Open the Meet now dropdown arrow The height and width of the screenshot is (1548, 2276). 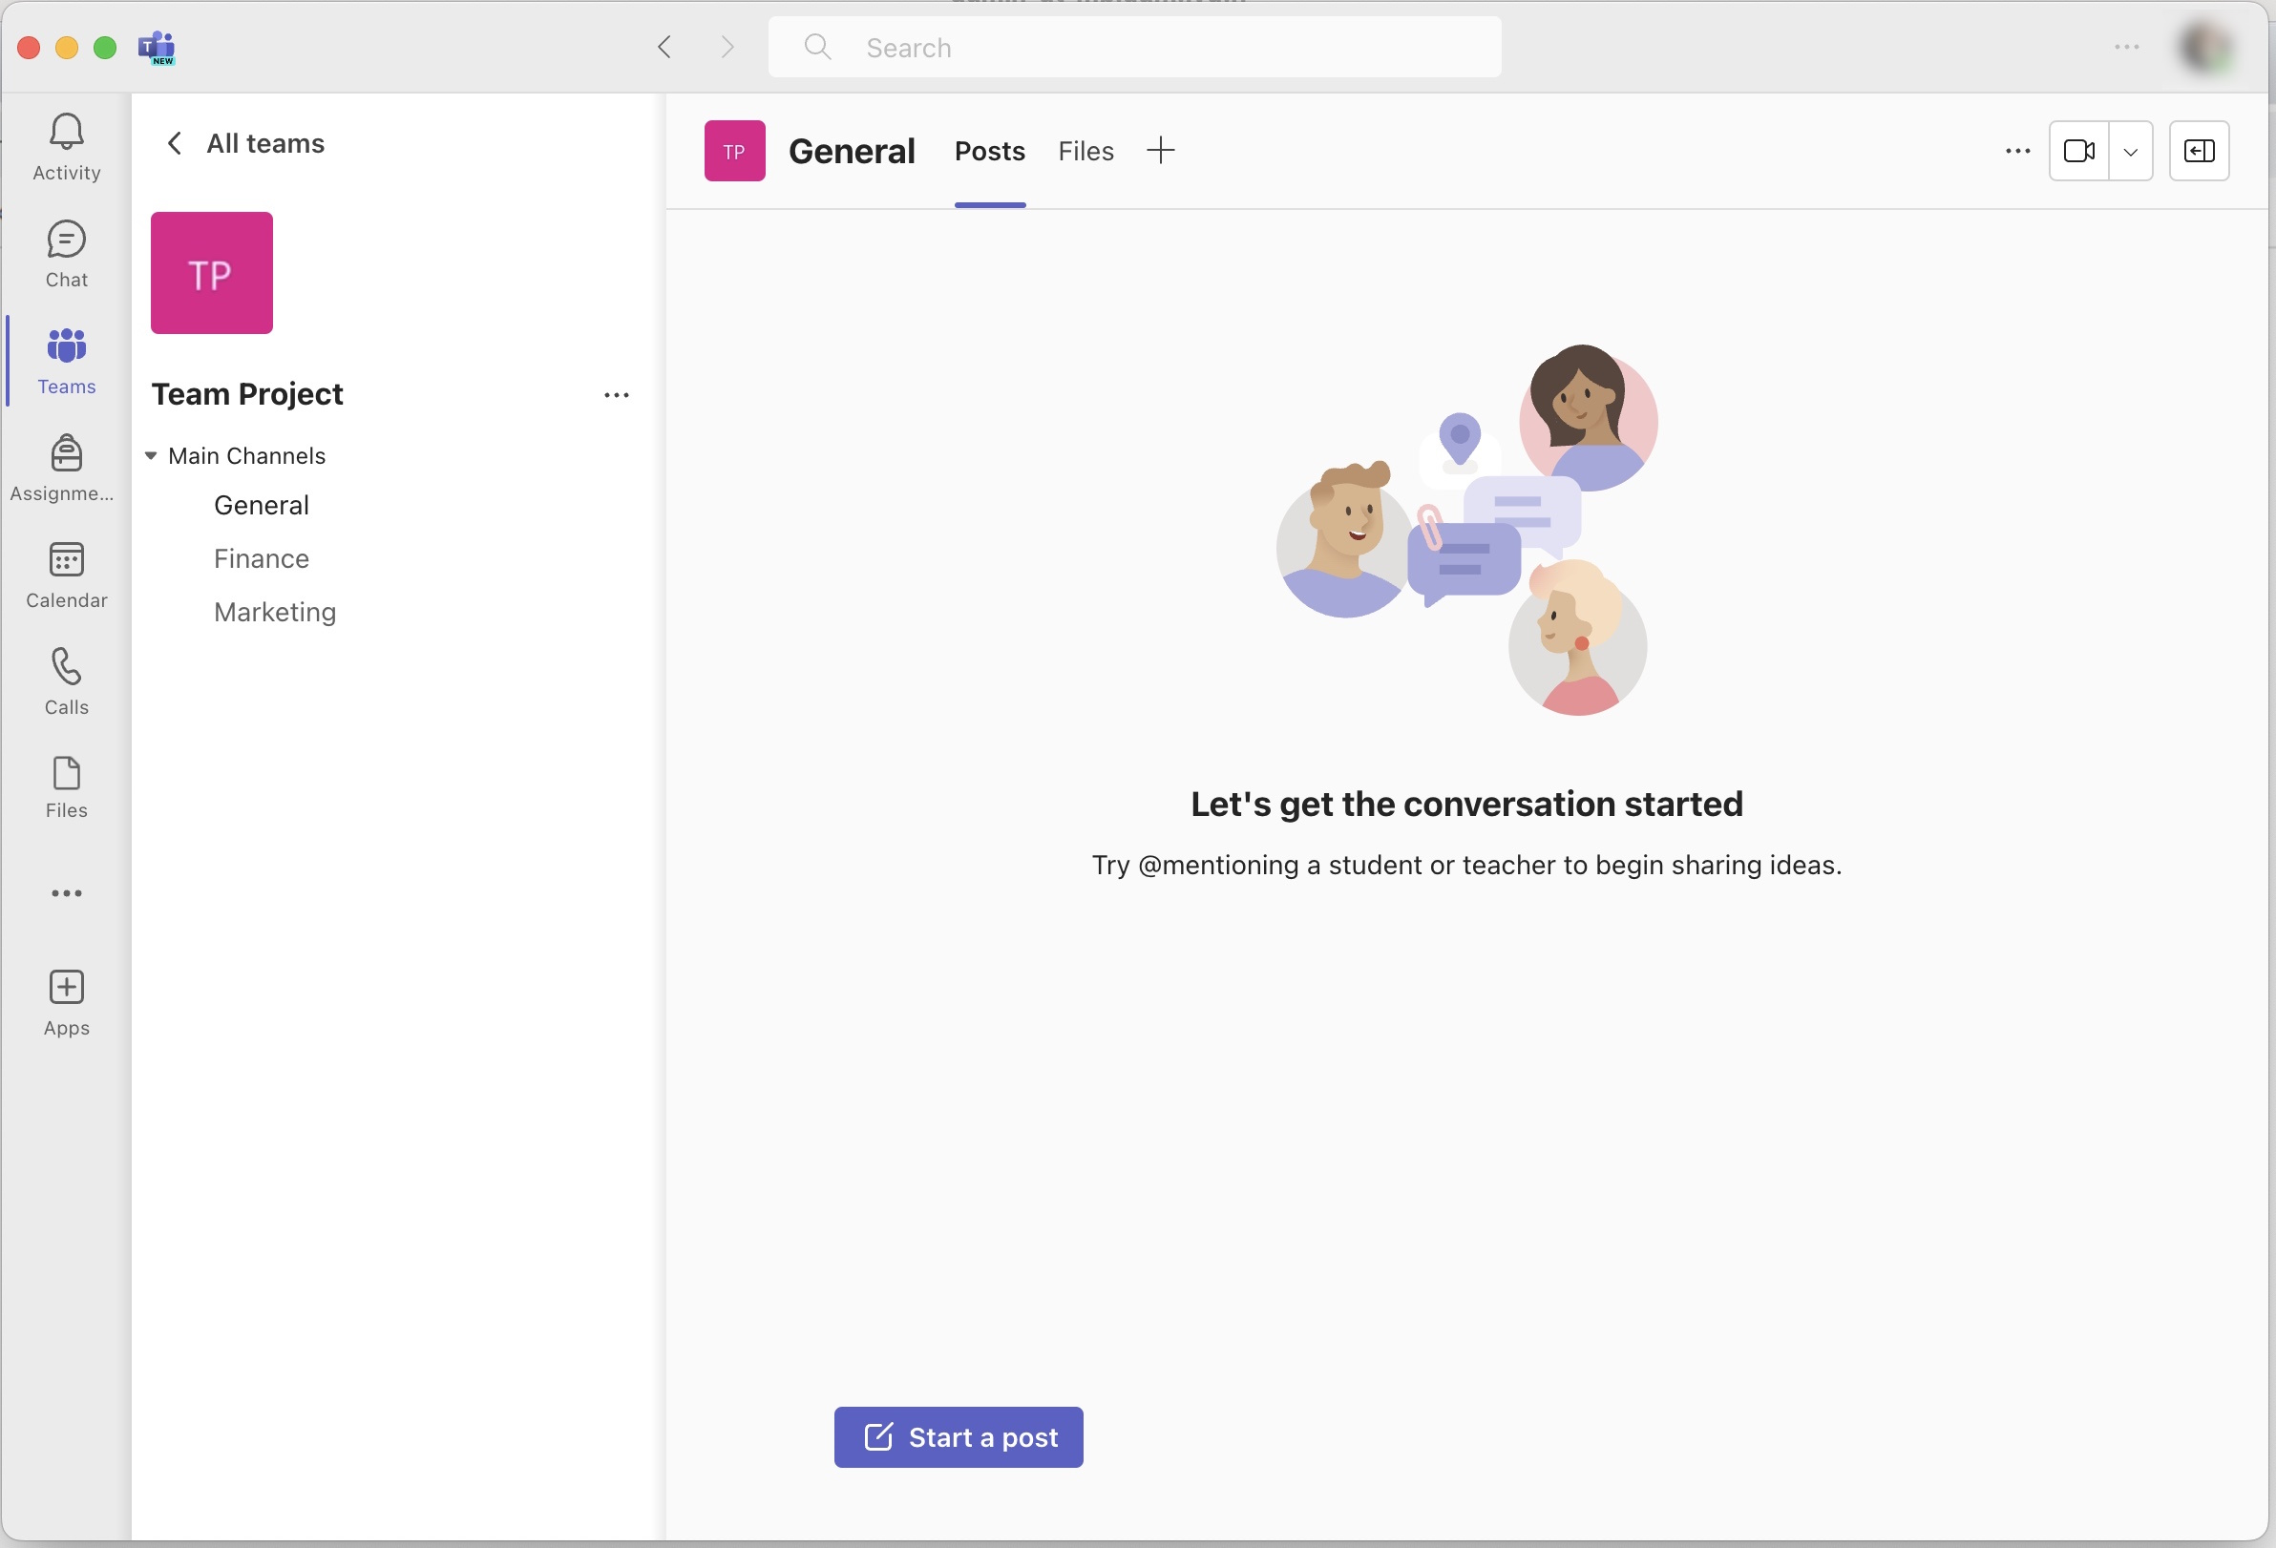point(2130,152)
